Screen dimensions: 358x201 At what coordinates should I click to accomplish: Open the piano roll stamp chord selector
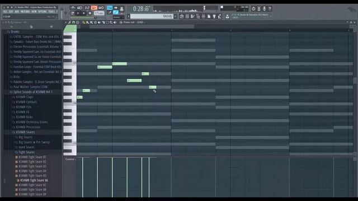pyautogui.click(x=77, y=22)
